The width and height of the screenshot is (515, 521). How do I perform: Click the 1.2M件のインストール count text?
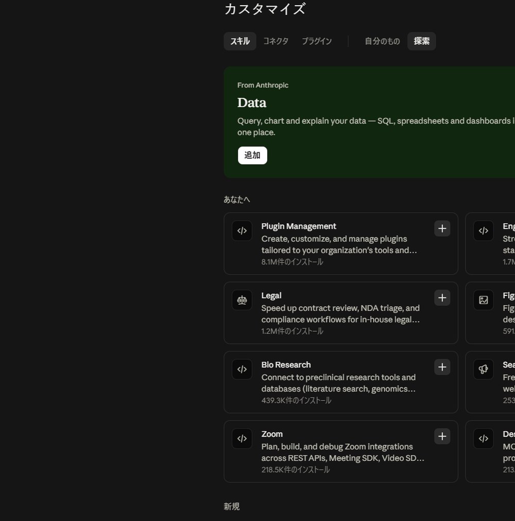click(292, 331)
